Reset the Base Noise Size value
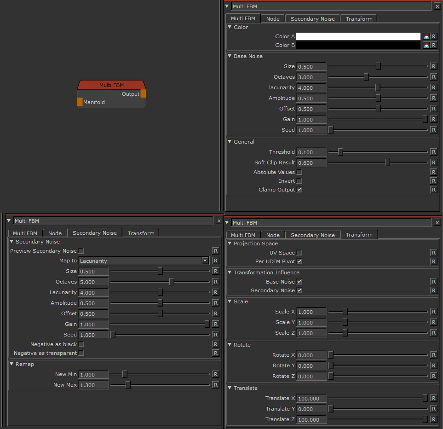The height and width of the screenshot is (429, 443). (433, 66)
